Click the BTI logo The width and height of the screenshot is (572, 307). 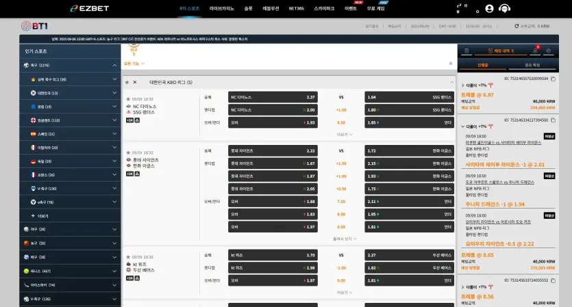[x=34, y=26]
